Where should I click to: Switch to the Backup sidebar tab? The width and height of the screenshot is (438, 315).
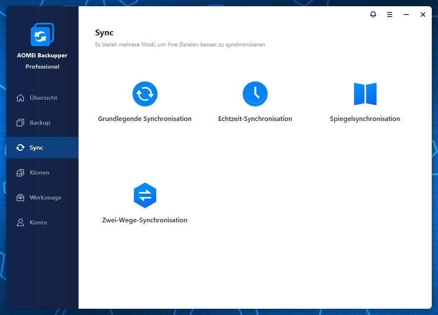pos(40,123)
